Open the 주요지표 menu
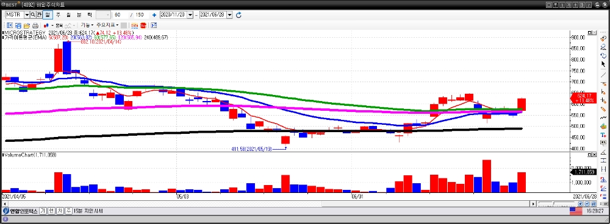The width and height of the screenshot is (610, 224). pyautogui.click(x=107, y=25)
